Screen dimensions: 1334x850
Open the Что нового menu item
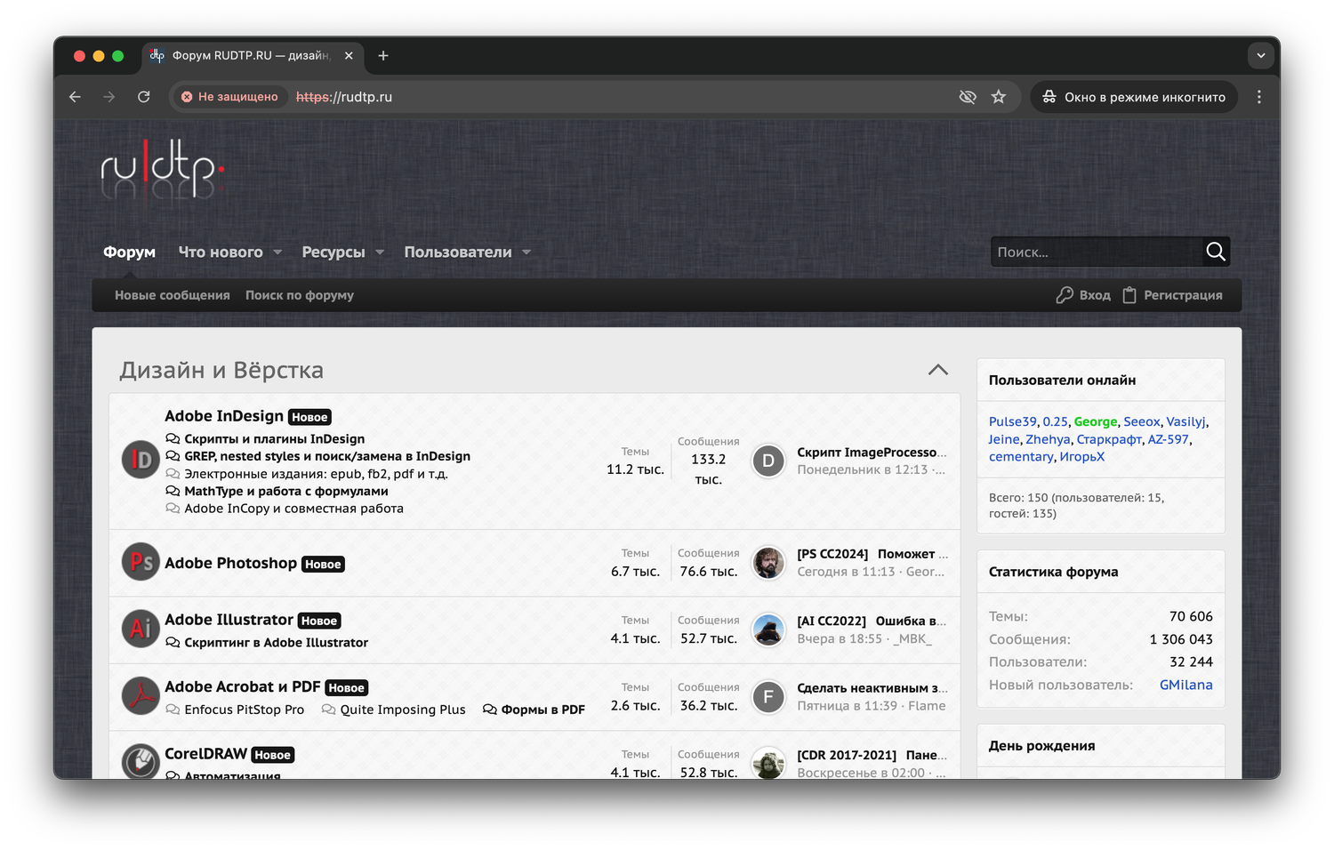point(221,253)
